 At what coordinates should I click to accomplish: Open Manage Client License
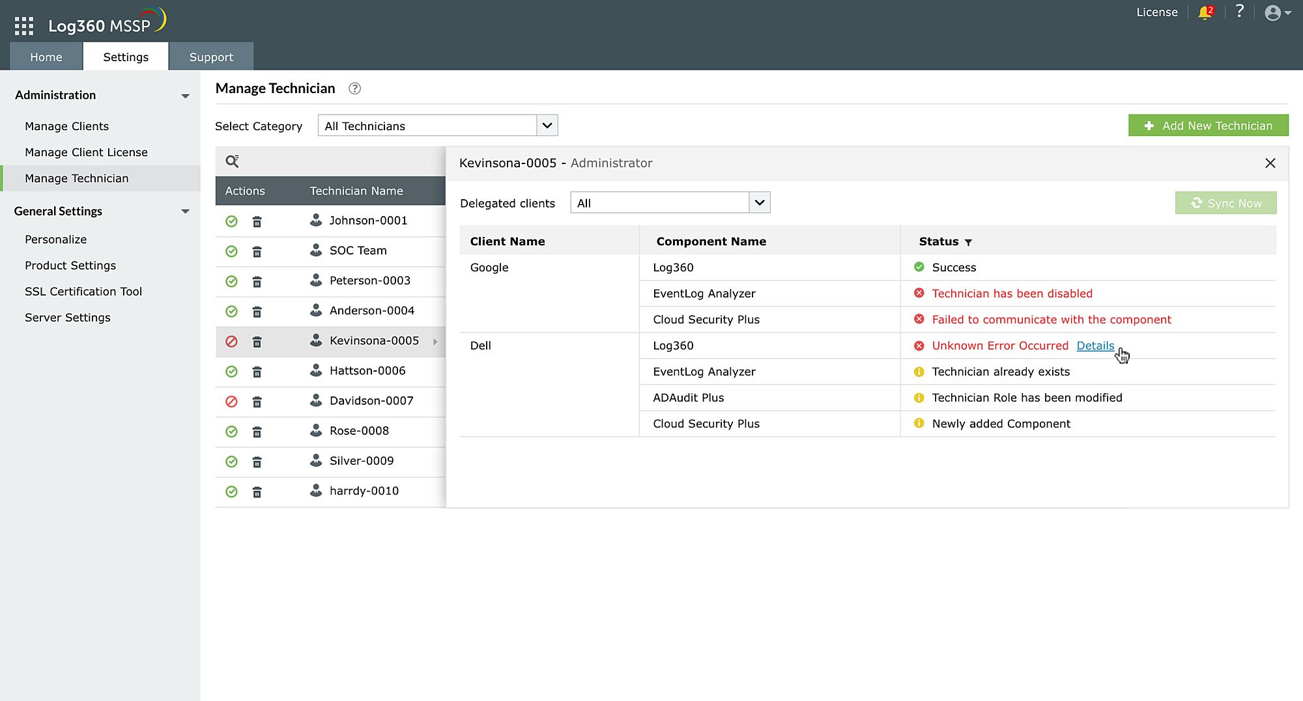[x=86, y=152]
